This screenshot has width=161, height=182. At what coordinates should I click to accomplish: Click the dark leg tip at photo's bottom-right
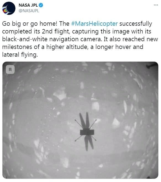point(148,178)
